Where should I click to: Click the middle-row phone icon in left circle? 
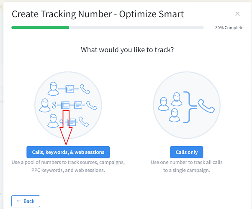[91, 105]
